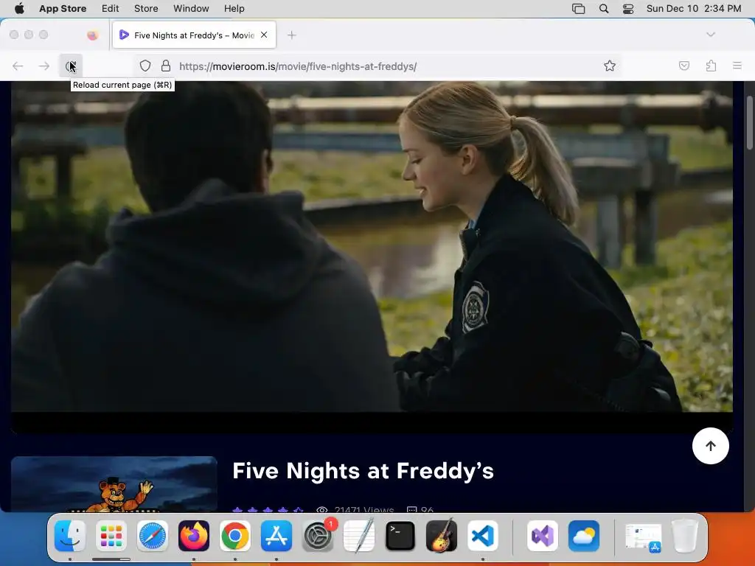Open Stage Manager in menu bar
Image resolution: width=755 pixels, height=566 pixels.
pos(578,9)
